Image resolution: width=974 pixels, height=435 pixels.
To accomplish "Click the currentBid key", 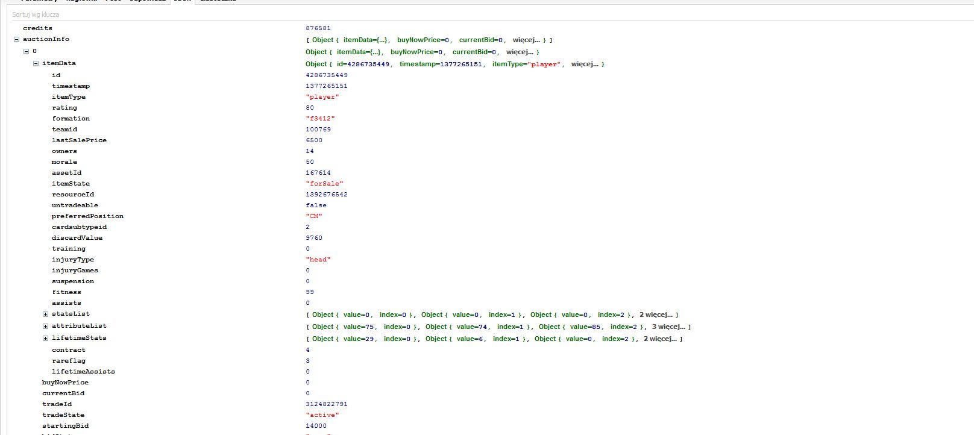I will pos(63,393).
